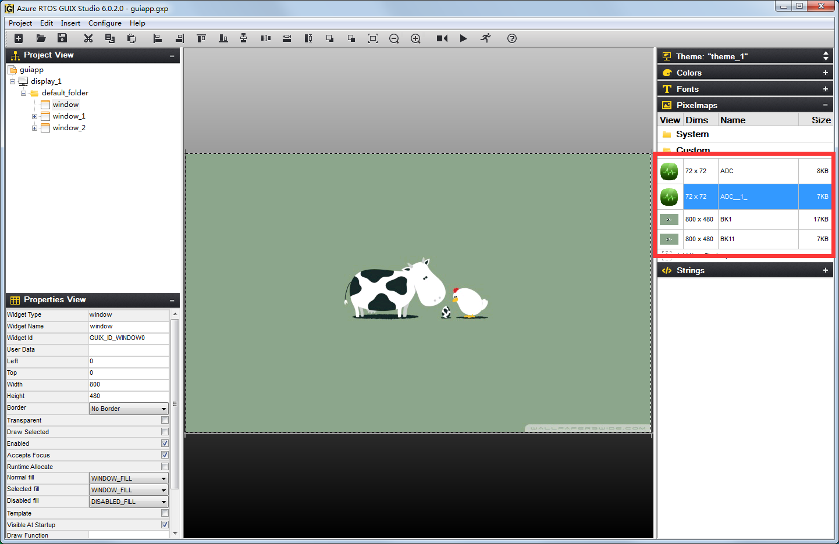
Task: Uncheck the Accepts Focus checkbox
Action: [165, 455]
